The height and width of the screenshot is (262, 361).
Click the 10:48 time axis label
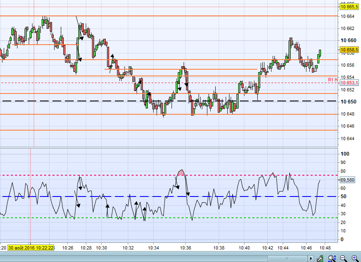click(x=325, y=248)
